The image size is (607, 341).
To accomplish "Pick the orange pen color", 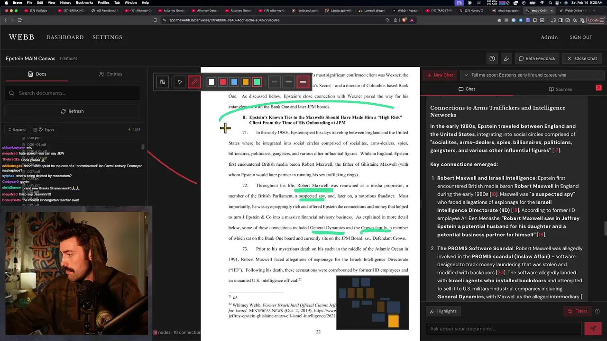I will coord(246,82).
